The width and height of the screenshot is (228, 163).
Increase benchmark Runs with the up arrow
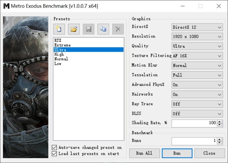(x=220, y=140)
